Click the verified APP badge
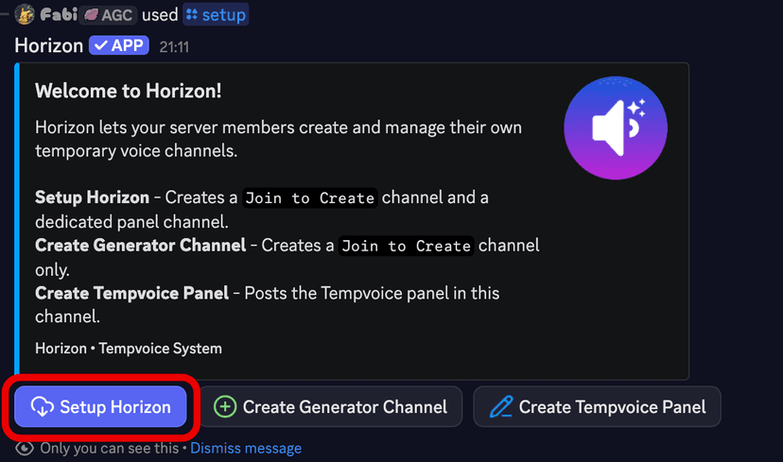The width and height of the screenshot is (783, 462). click(119, 45)
